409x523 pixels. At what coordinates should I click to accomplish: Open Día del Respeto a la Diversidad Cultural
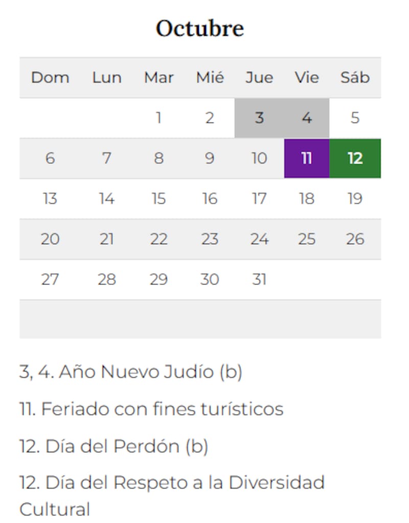pyautogui.click(x=172, y=483)
